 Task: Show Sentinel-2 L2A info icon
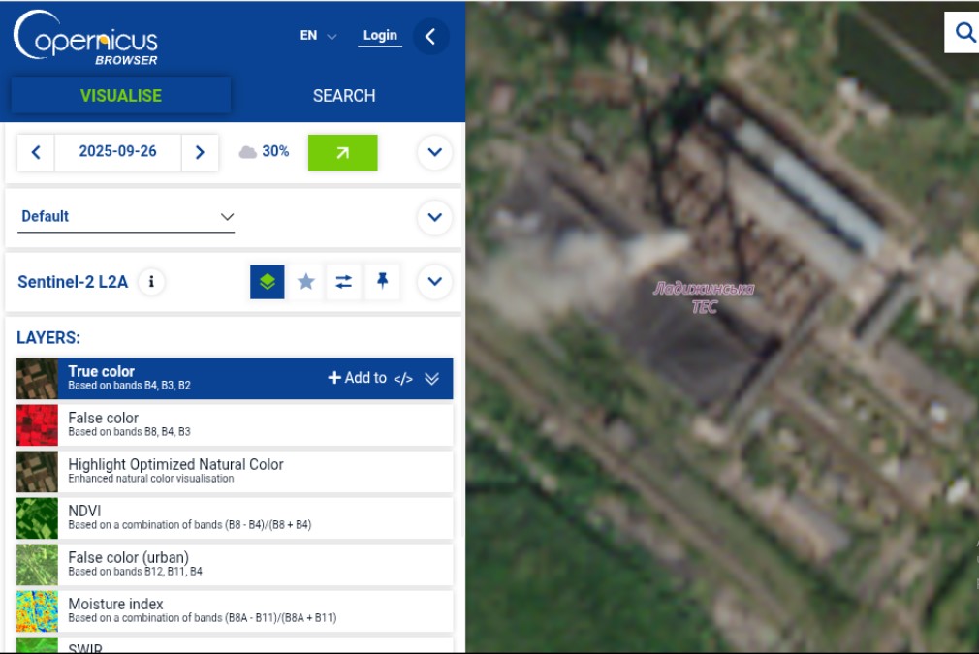pos(150,282)
